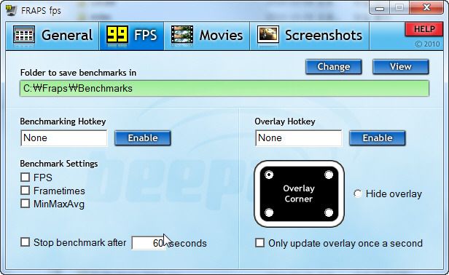This screenshot has height=275, width=449.
Task: Click the Movies film strip icon
Action: [x=182, y=36]
